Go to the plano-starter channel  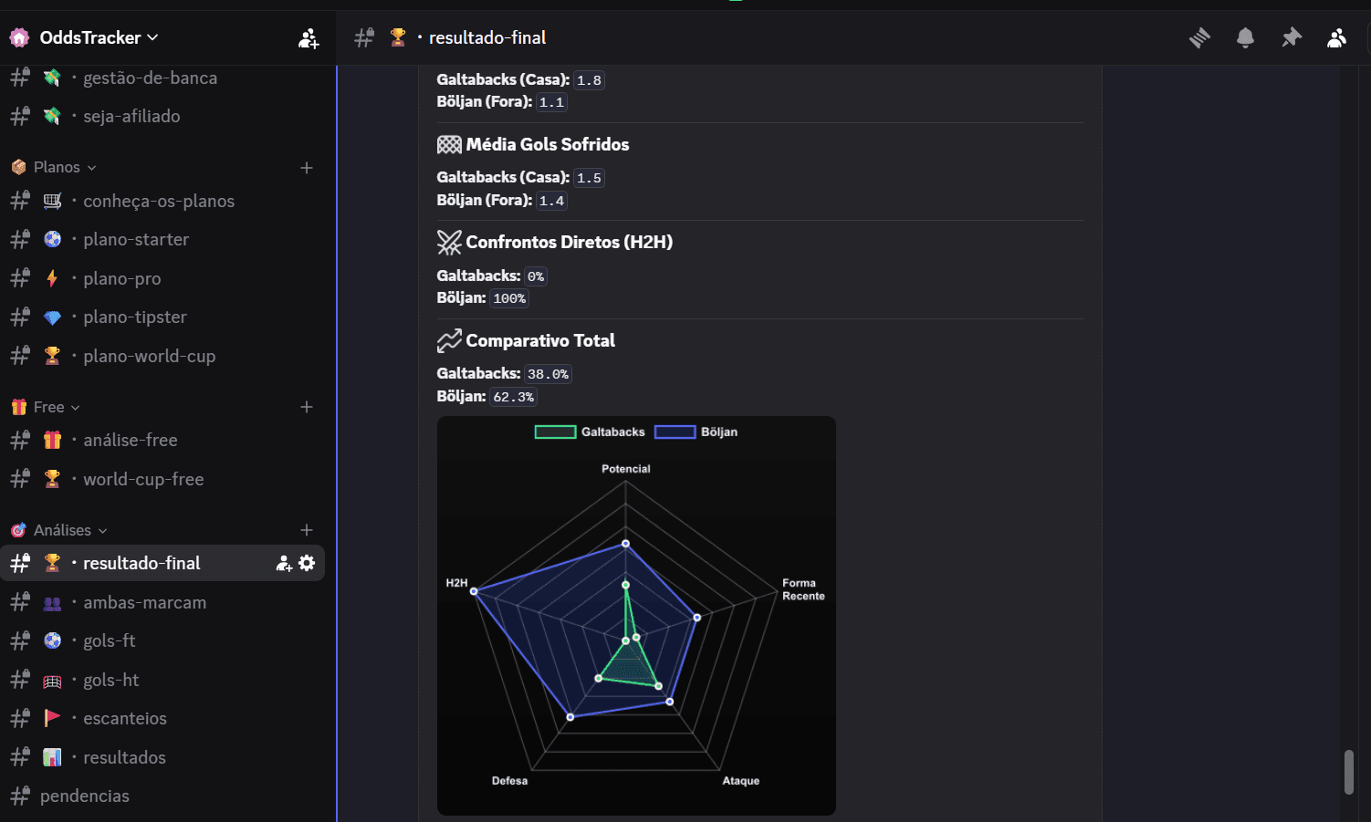coord(164,239)
